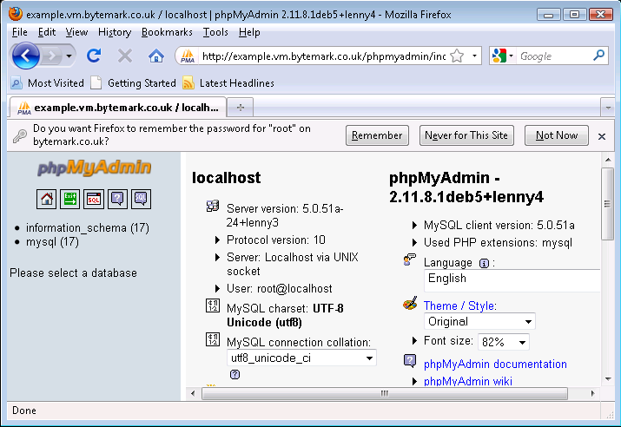Screen dimensions: 621x427
Task: Click the Stop loading X icon
Action: [125, 56]
